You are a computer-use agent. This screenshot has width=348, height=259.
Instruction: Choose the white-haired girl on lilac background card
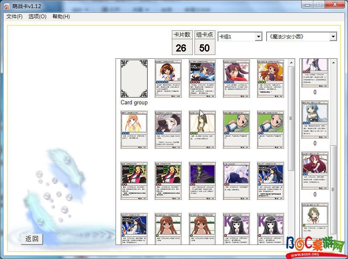[237, 181]
